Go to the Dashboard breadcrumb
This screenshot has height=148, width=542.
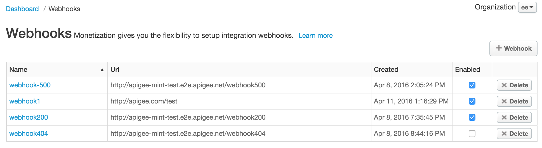(x=22, y=9)
